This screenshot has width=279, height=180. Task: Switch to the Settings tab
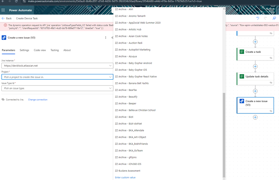pyautogui.click(x=24, y=50)
